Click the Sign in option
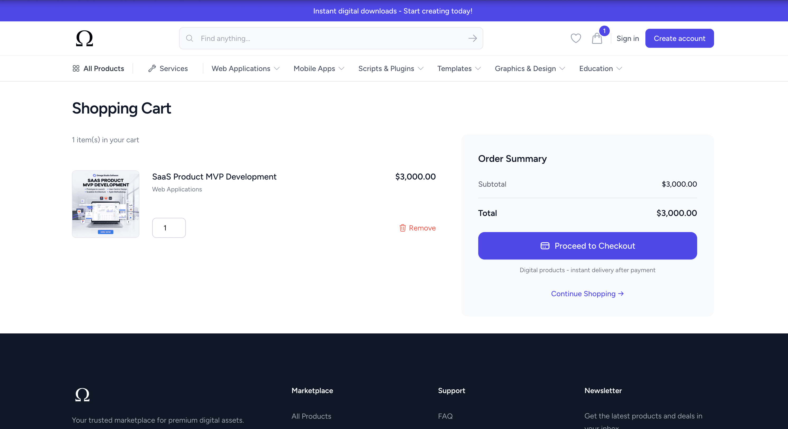Viewport: 788px width, 429px height. 628,38
